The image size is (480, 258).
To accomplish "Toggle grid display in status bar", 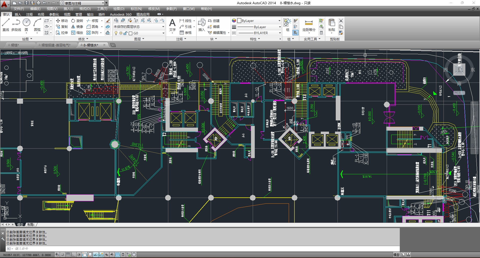I will tap(68, 255).
